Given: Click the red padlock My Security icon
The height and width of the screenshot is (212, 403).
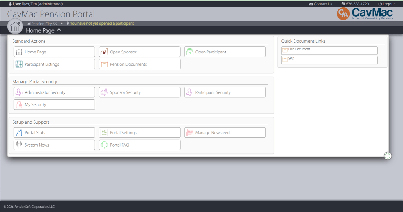Looking at the screenshot, I should pos(19,104).
